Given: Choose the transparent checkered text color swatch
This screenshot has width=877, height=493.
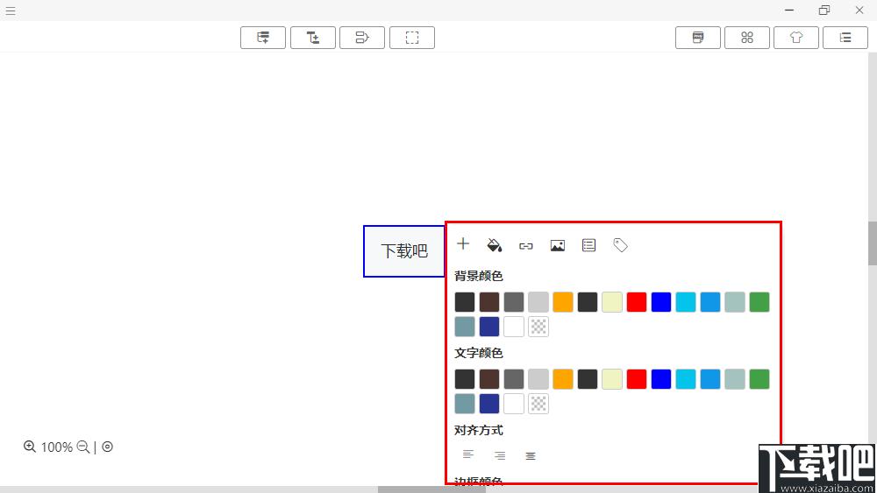Looking at the screenshot, I should point(538,404).
